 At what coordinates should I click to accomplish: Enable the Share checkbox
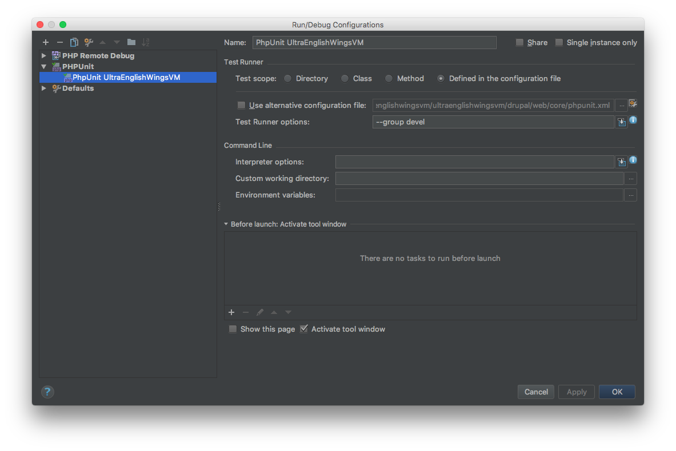pyautogui.click(x=519, y=42)
